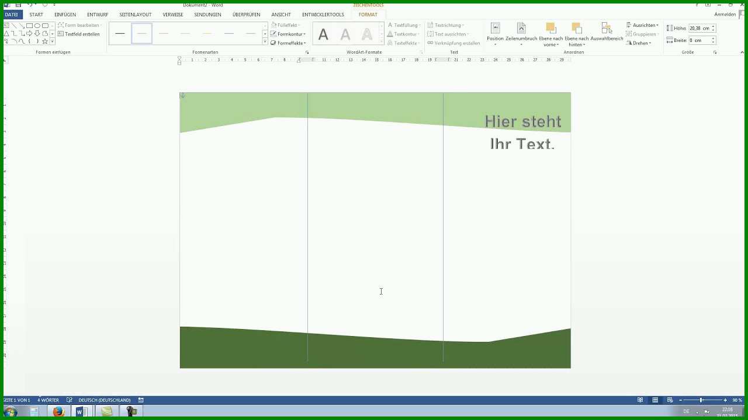The image size is (748, 420).
Task: Expand the shapes gallery more arrow
Action: click(53, 42)
